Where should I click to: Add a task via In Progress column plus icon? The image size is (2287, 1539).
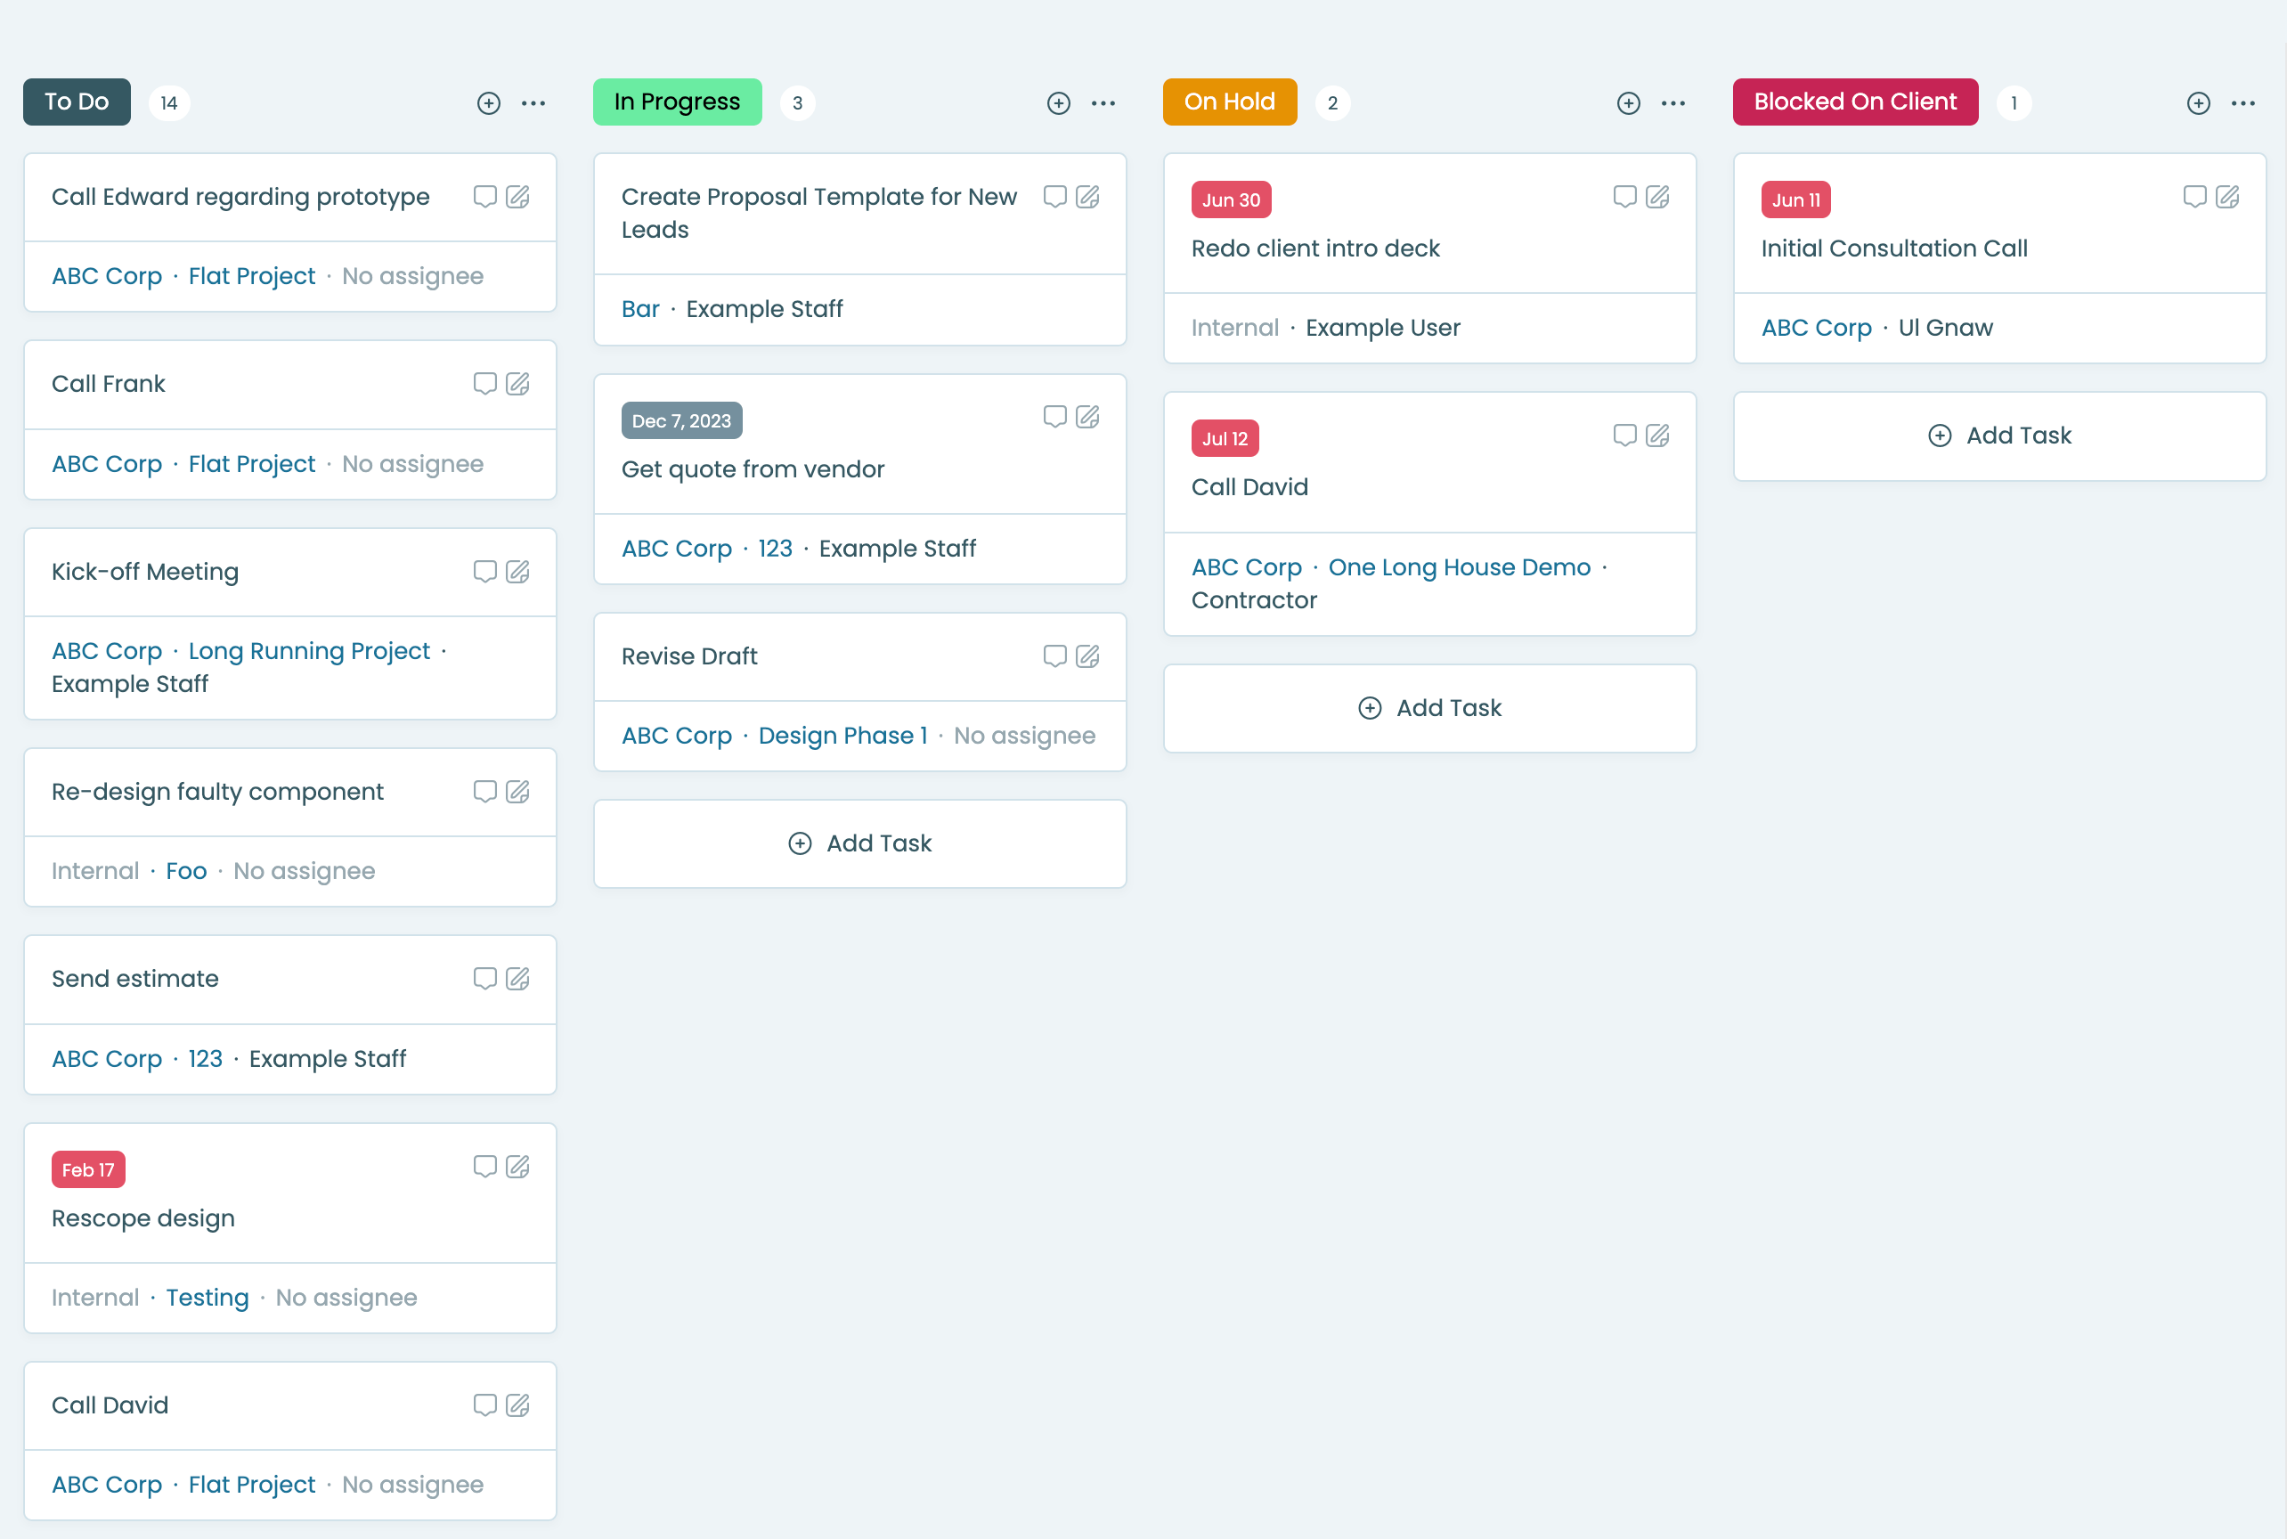tap(1058, 102)
